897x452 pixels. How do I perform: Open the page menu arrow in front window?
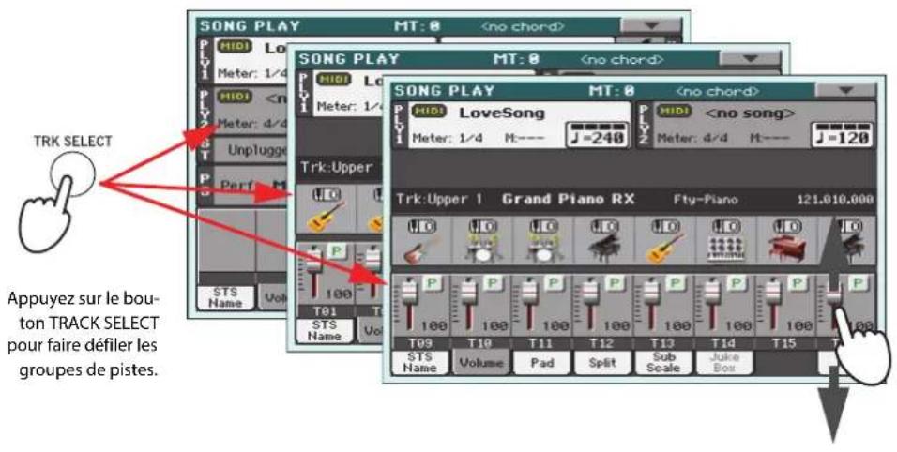(845, 90)
